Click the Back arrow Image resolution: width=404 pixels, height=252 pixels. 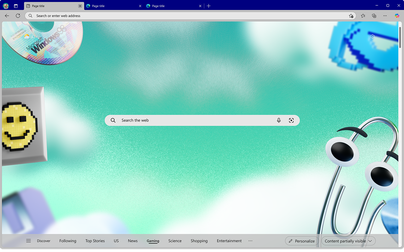pos(7,16)
